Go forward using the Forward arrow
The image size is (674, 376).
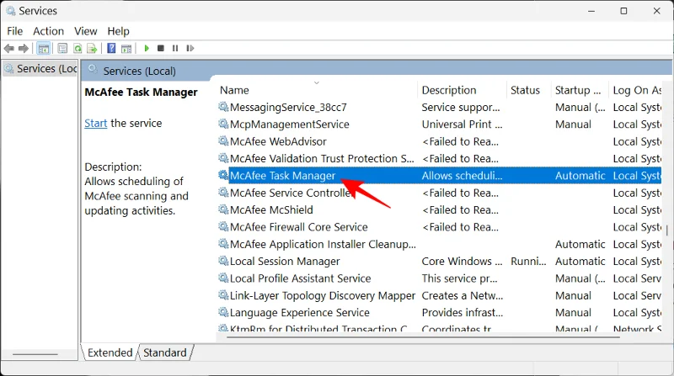pos(24,49)
